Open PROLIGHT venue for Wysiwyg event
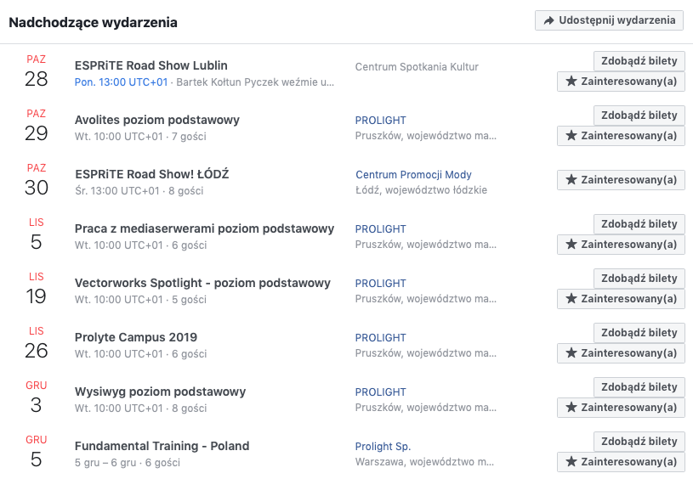Image resolution: width=693 pixels, height=479 pixels. [381, 392]
